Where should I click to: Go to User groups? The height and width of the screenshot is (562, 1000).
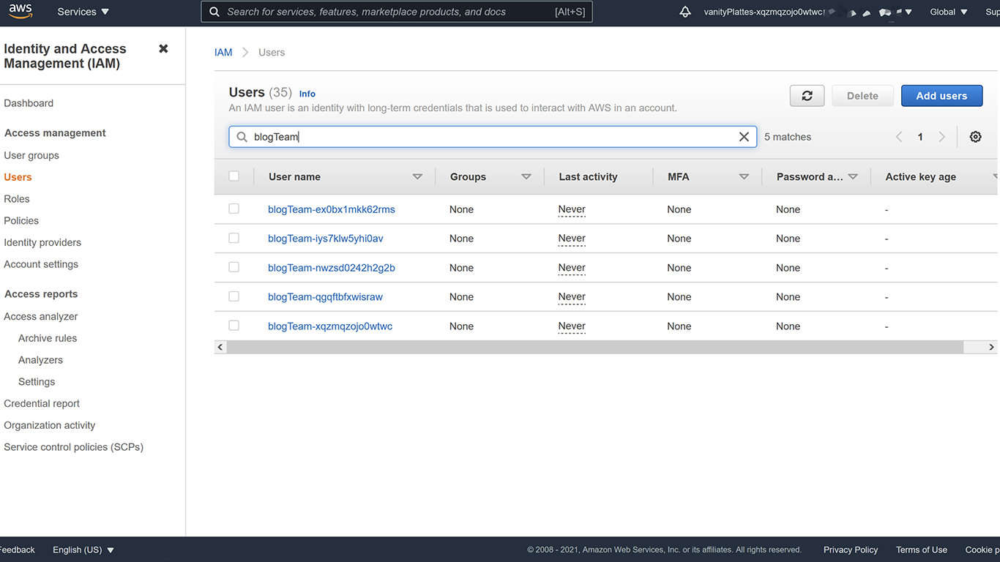(x=31, y=155)
